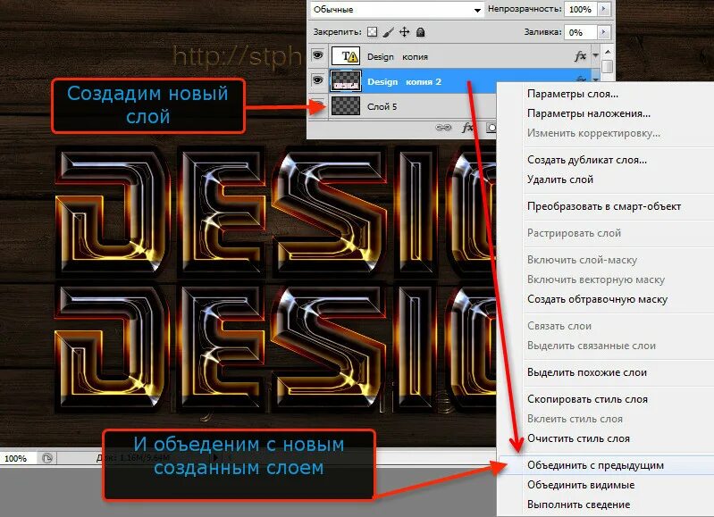
Task: Open the Обычные blend mode dropdown
Action: pyautogui.click(x=397, y=9)
